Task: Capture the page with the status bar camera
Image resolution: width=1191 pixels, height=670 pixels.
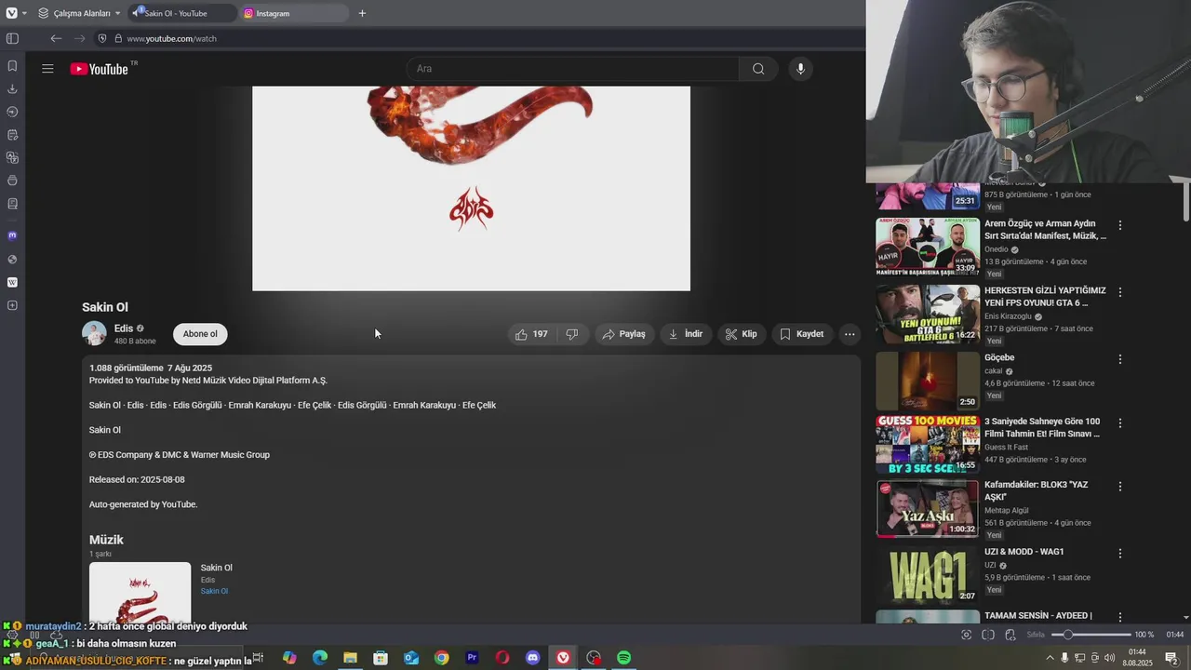Action: click(x=966, y=635)
